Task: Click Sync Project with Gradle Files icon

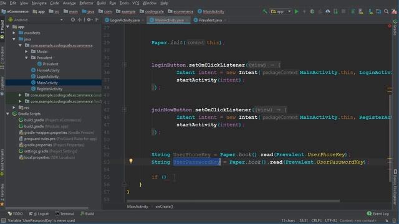Action: click(x=353, y=11)
